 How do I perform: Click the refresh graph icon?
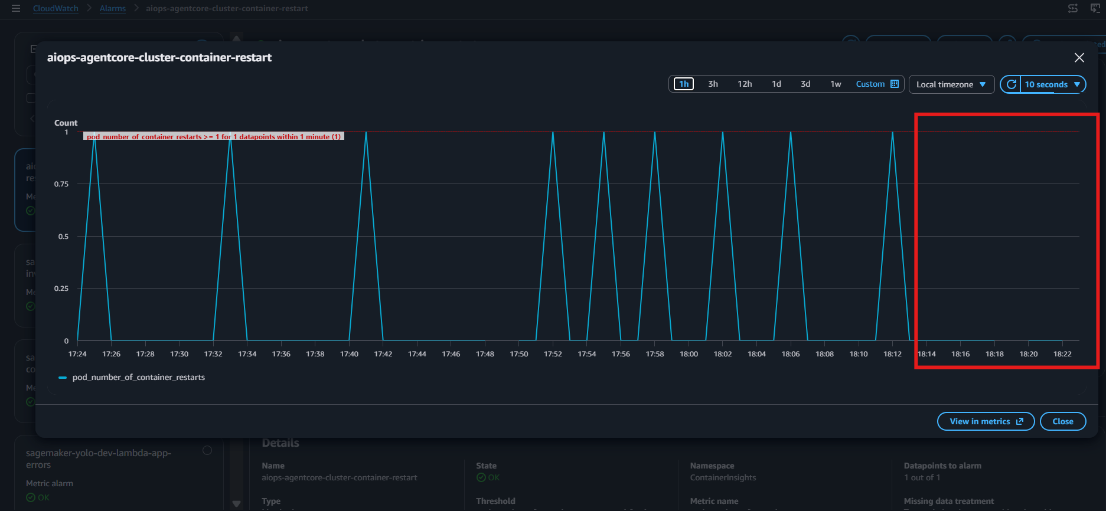pos(1011,84)
